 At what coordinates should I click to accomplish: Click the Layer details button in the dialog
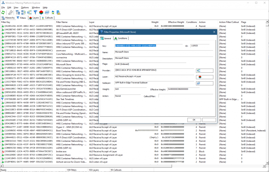tap(204, 77)
